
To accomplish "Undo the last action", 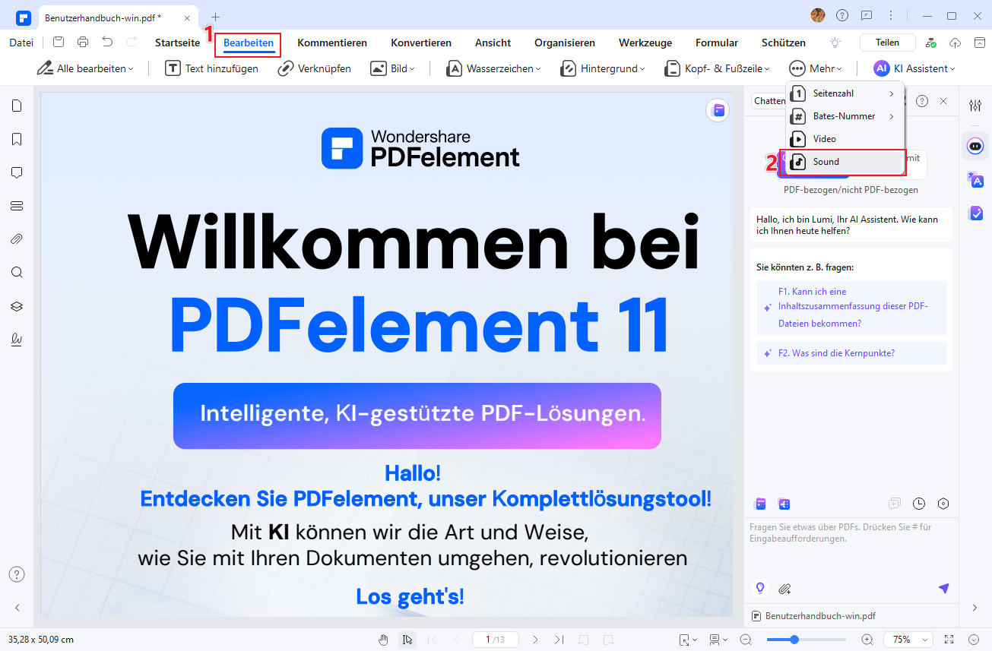I will pyautogui.click(x=107, y=43).
